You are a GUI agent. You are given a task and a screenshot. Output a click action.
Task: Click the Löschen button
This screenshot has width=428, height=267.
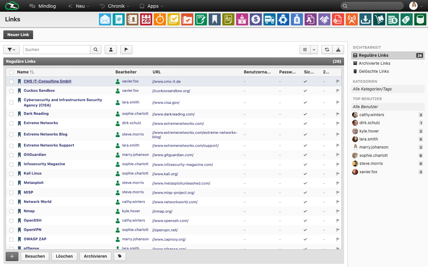coord(65,256)
